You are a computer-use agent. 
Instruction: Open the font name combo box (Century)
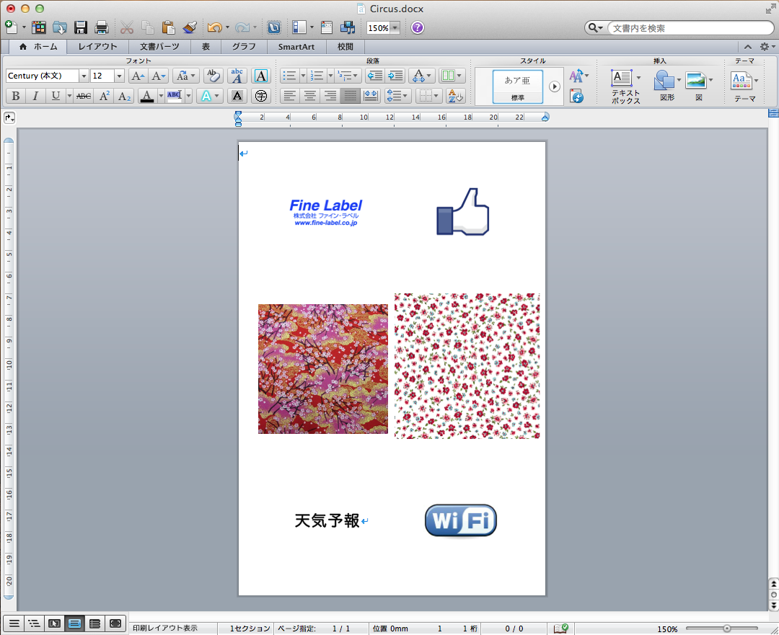point(47,76)
